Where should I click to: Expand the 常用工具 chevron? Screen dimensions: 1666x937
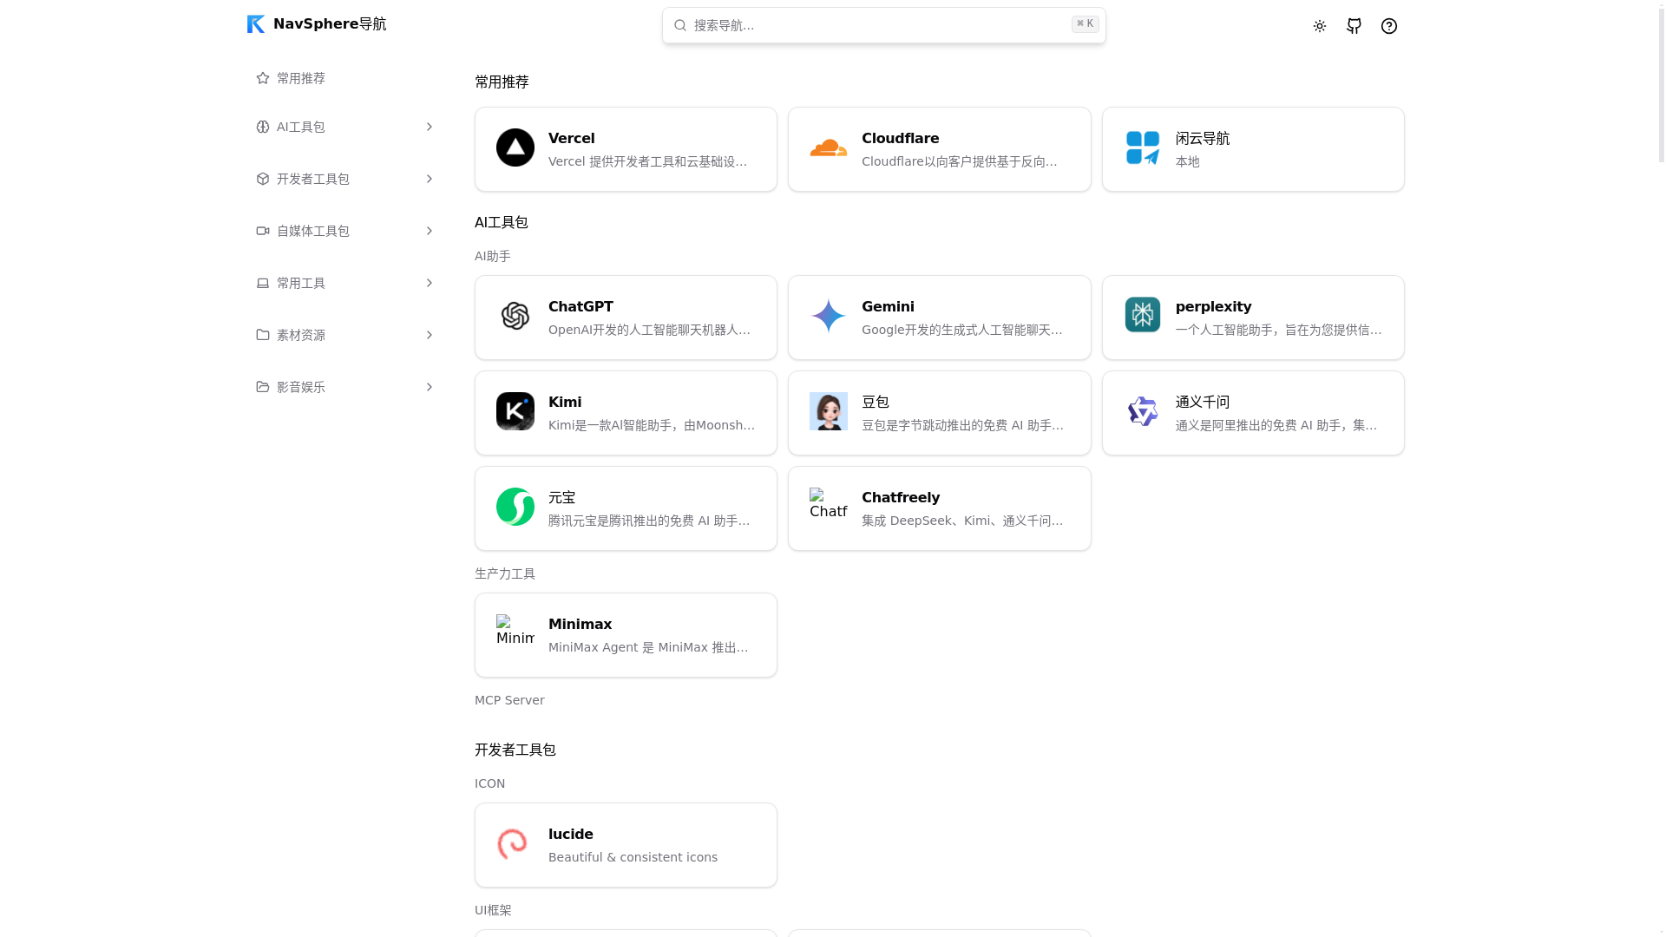click(x=429, y=283)
